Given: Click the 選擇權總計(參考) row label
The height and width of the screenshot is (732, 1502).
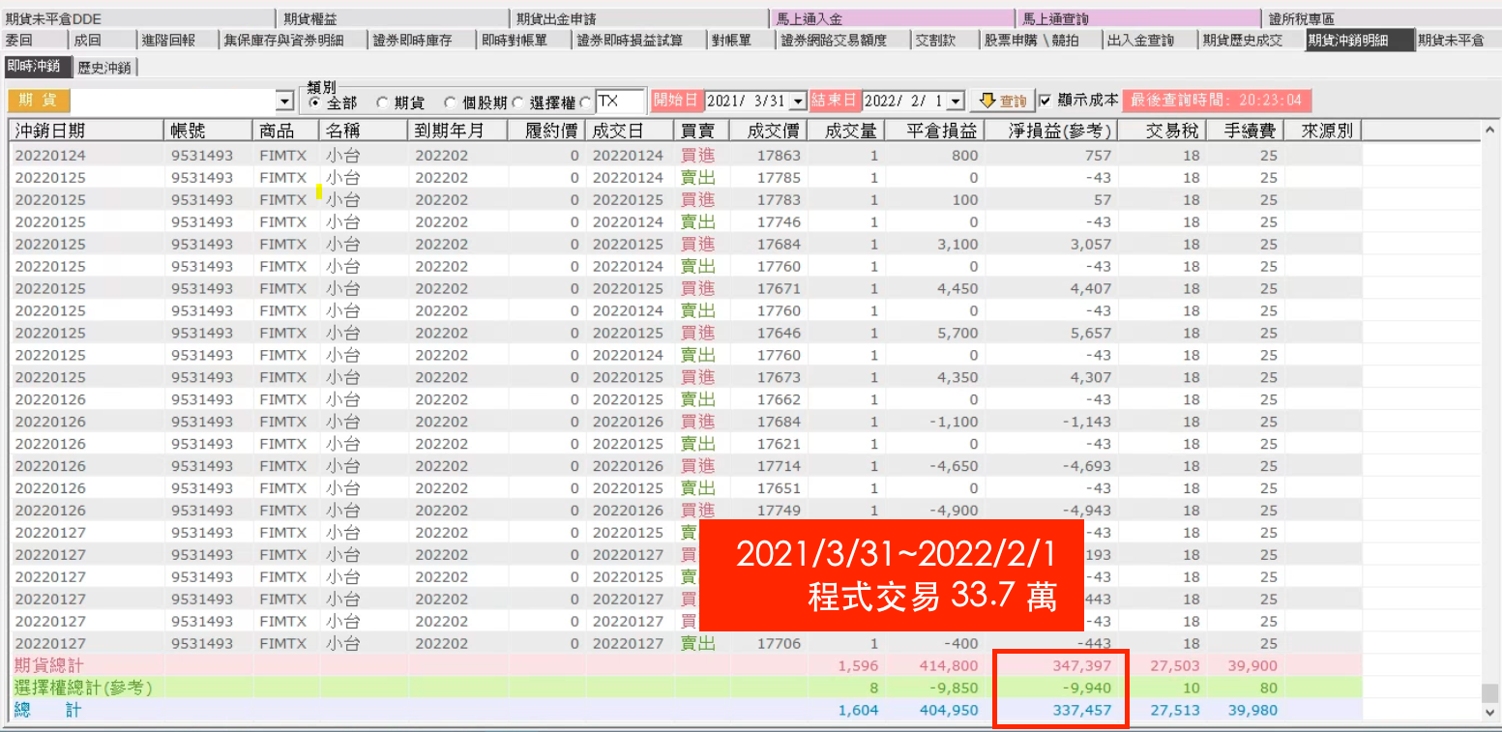Looking at the screenshot, I should (x=83, y=688).
